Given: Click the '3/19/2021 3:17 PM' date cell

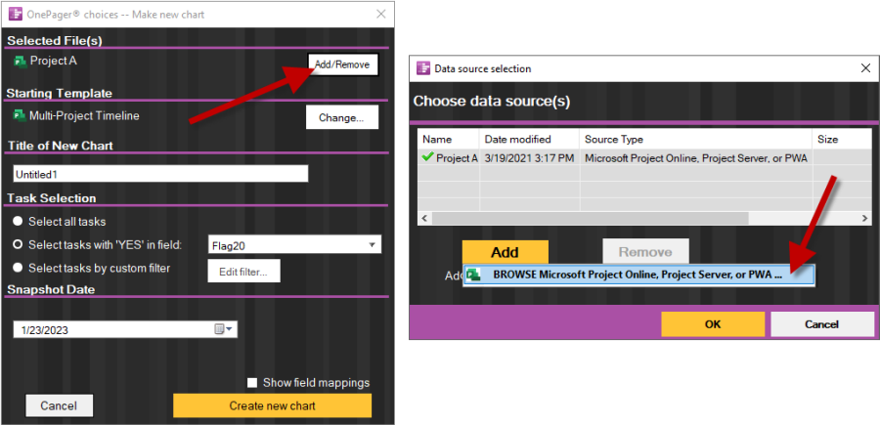Looking at the screenshot, I should (529, 158).
